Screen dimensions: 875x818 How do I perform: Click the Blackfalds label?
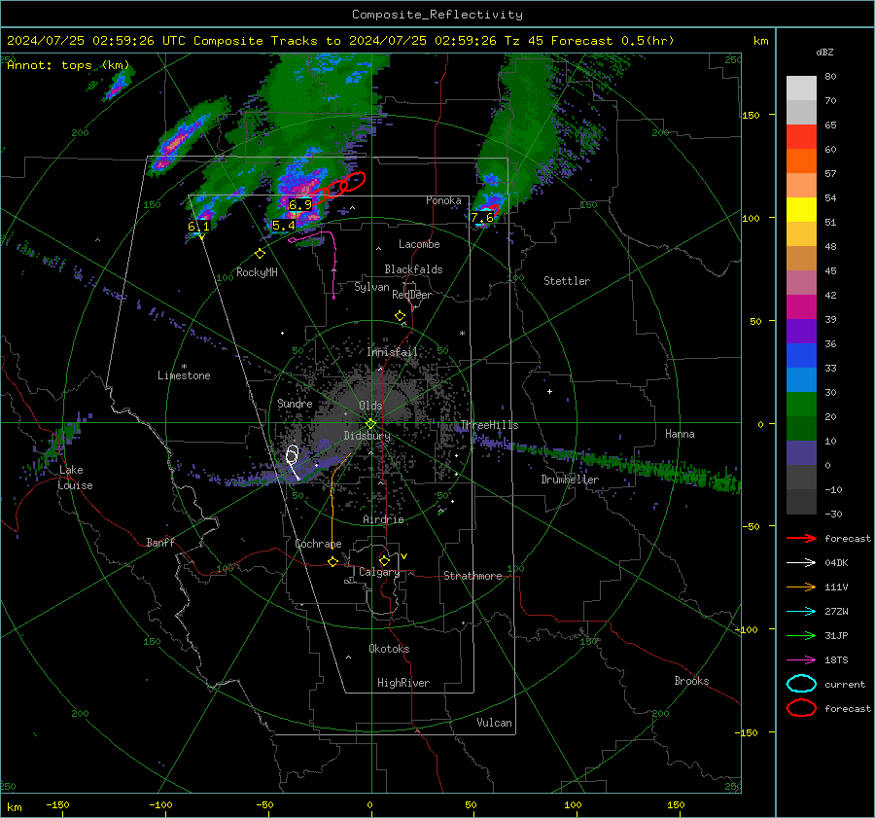pos(413,269)
